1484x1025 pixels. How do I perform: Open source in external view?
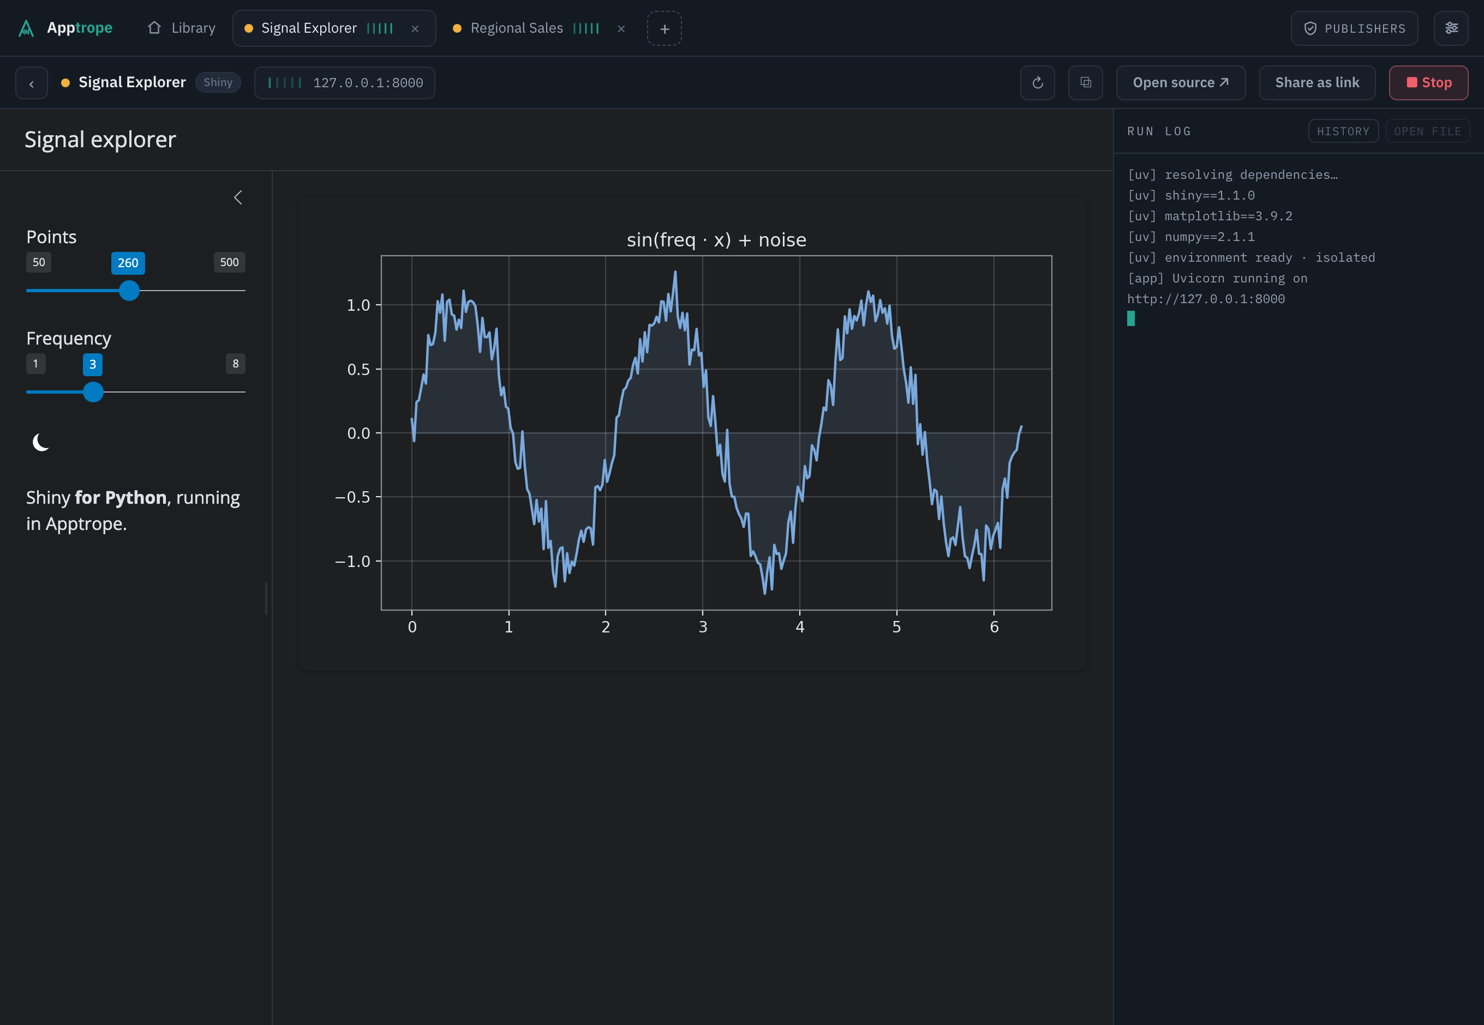1181,83
